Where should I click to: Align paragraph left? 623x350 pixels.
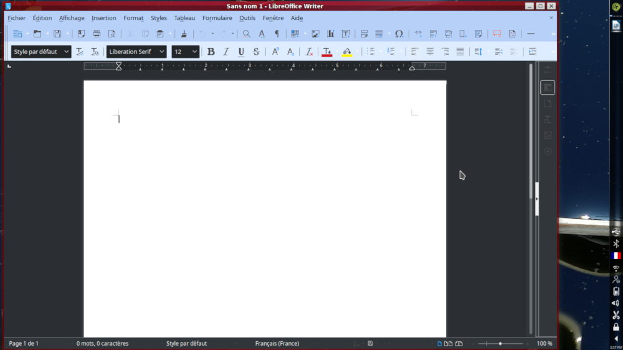click(414, 52)
